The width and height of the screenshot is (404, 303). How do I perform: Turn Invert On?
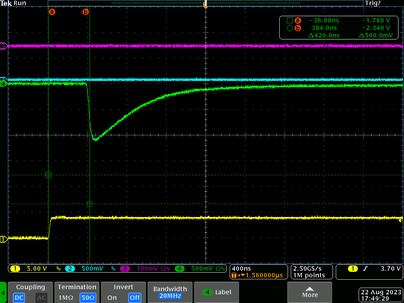click(112, 297)
